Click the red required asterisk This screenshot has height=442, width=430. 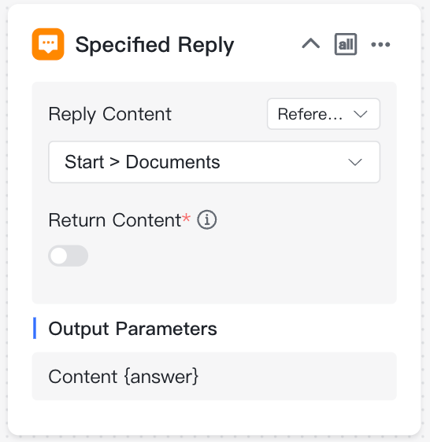pos(186,218)
